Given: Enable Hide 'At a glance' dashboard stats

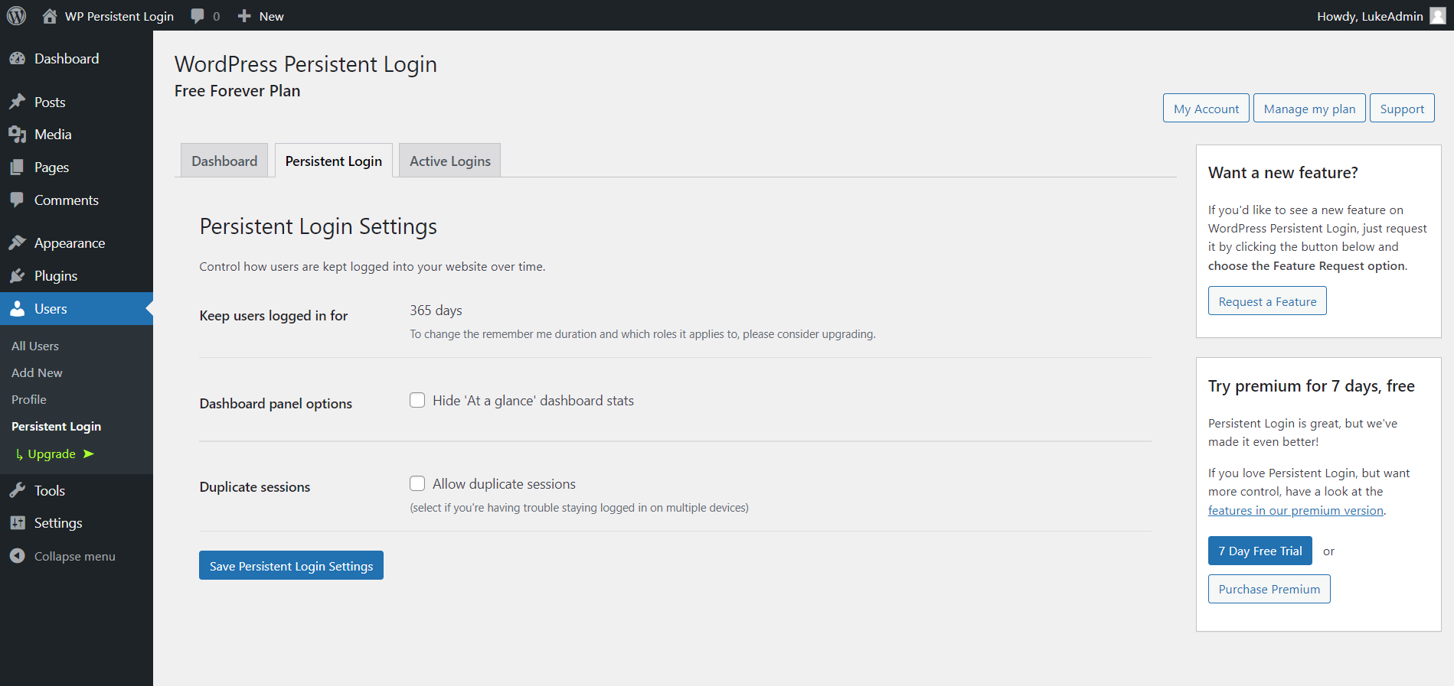Looking at the screenshot, I should (417, 400).
